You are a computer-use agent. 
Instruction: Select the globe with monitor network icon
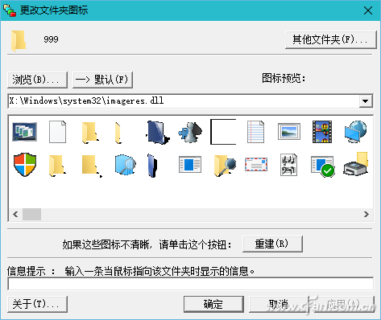point(356,132)
